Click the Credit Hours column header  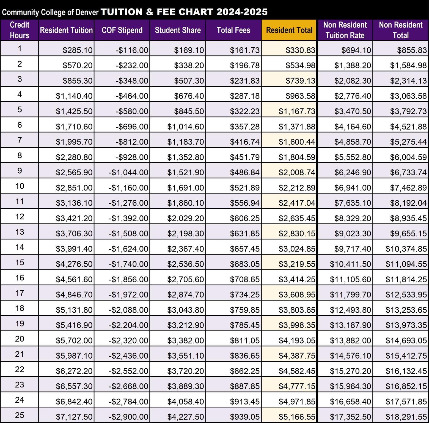coord(19,30)
